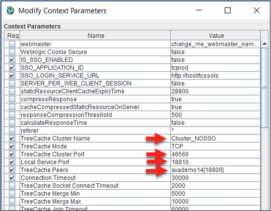Viewport: 271px width, 211px height.
Task: Maximize the Modify Context Parameters window
Action: coord(227,10)
